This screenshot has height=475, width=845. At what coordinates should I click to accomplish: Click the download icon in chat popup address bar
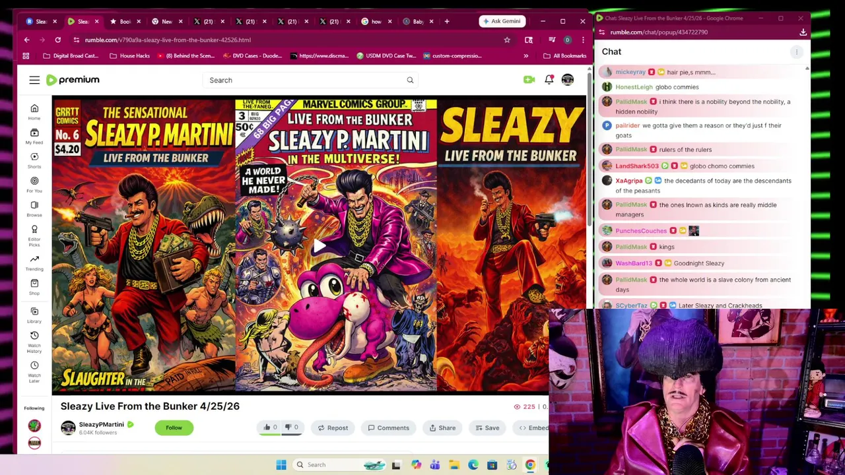803,32
